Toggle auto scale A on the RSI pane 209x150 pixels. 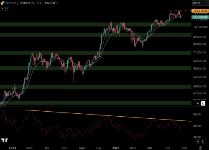[x=198, y=142]
